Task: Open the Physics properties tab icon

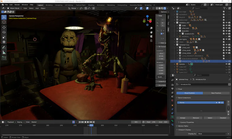Action: point(172,109)
